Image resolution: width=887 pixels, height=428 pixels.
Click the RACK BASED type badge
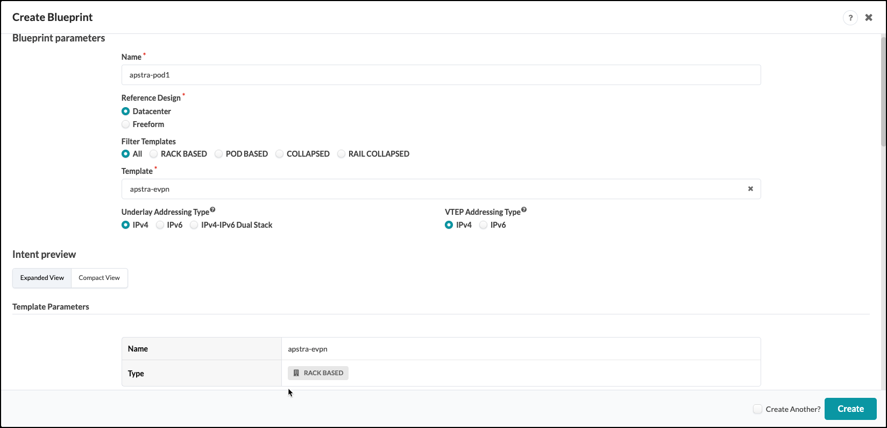click(x=318, y=373)
